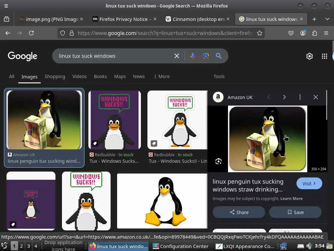Click the Share button

point(239,212)
